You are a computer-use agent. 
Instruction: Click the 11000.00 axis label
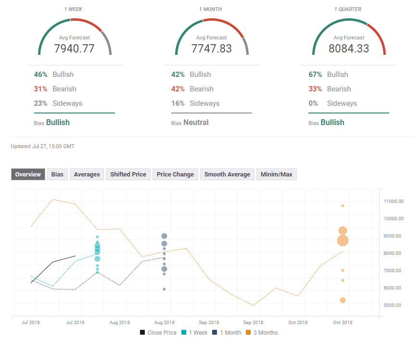click(394, 201)
